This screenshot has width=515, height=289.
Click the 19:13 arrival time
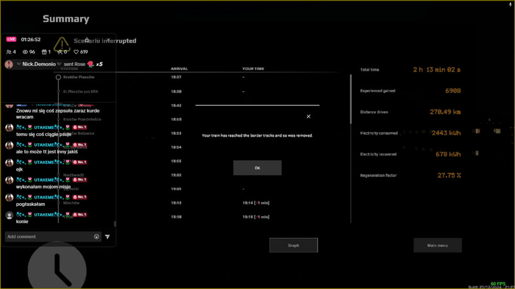point(176,203)
